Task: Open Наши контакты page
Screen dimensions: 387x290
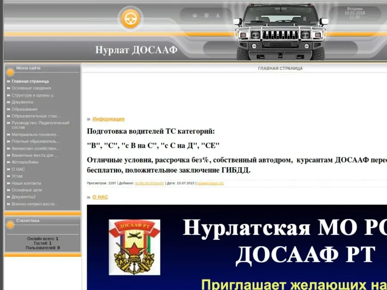Action: pyautogui.click(x=26, y=183)
